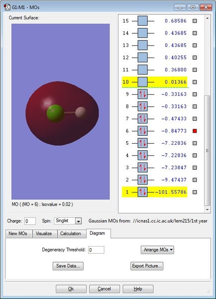Toggle surface marker for MO 14

tap(195, 33)
